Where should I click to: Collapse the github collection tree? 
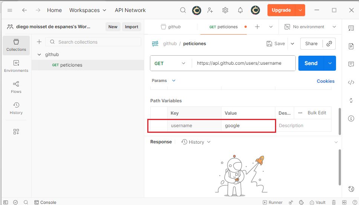(x=39, y=55)
